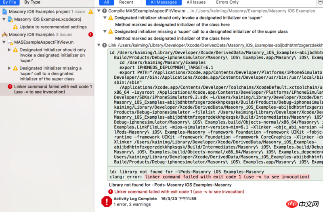Click warning icon beside Update to recommended settings
Viewport: 323px width, 212px height.
pos(15,27)
